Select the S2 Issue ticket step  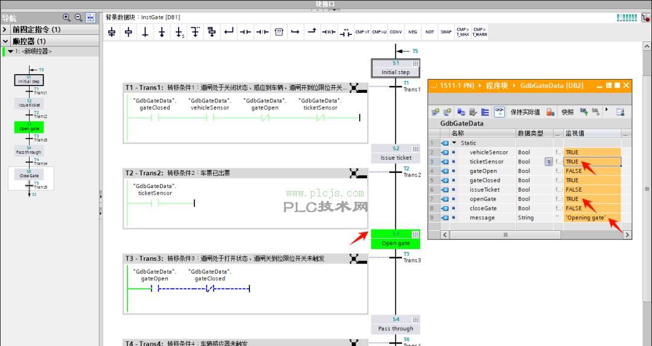coord(395,153)
